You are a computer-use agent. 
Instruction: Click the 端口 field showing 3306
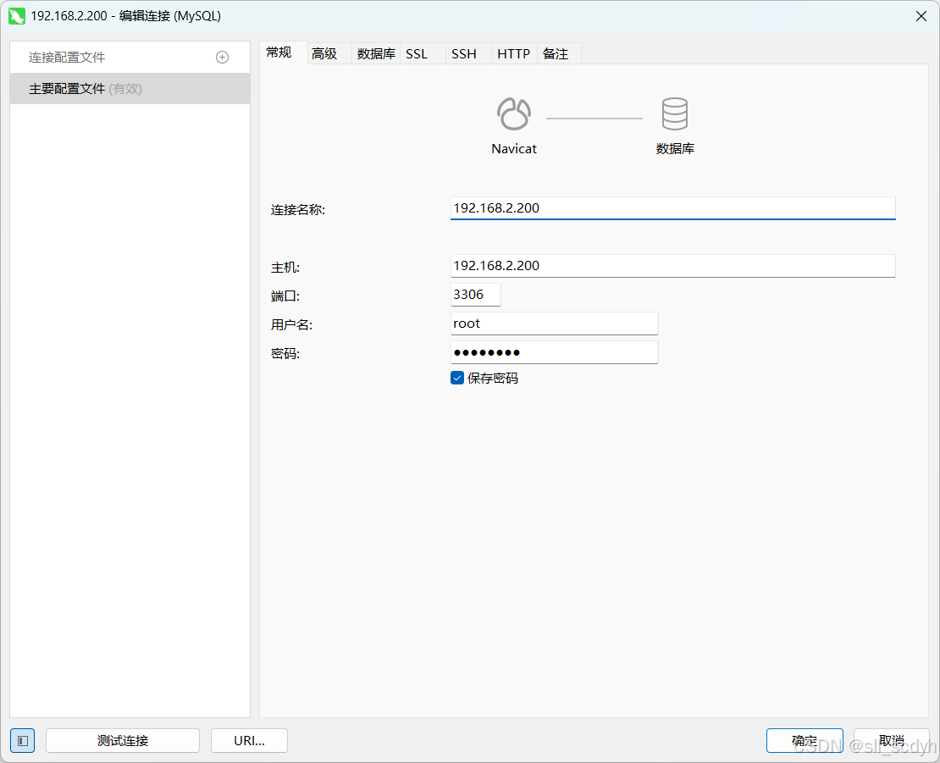[475, 295]
